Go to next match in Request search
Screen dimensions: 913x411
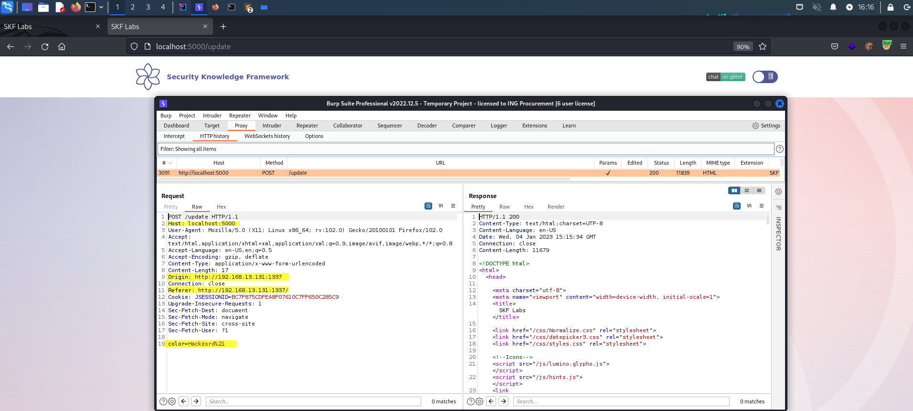coord(196,401)
